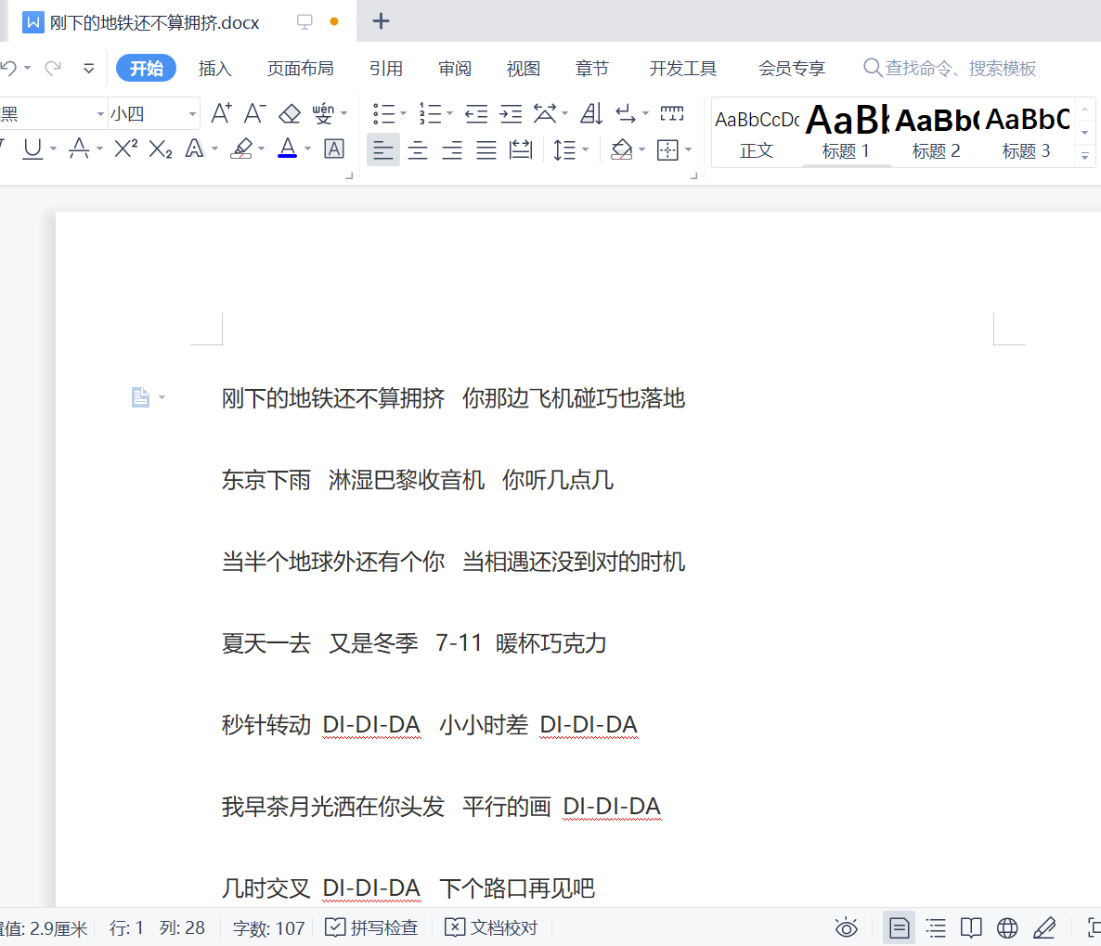Expand the bullet list dropdown arrow
Image resolution: width=1101 pixels, height=946 pixels.
403,113
